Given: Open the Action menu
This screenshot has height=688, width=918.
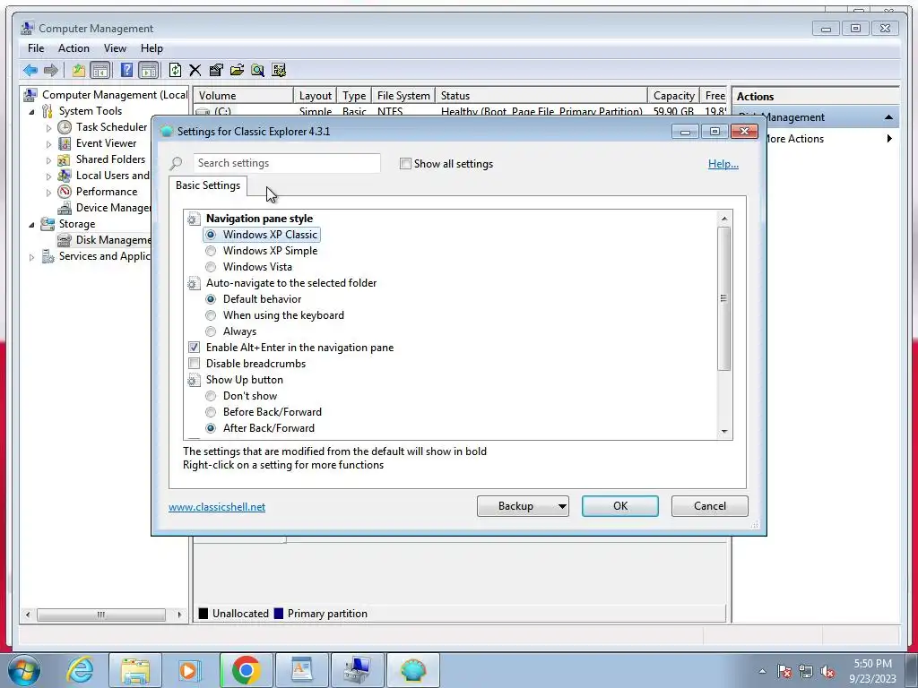Looking at the screenshot, I should (74, 48).
